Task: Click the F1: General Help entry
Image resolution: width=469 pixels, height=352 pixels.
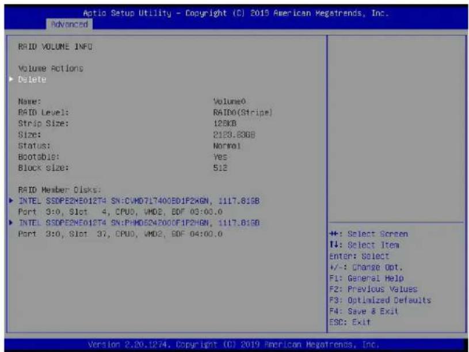Action: [x=367, y=278]
